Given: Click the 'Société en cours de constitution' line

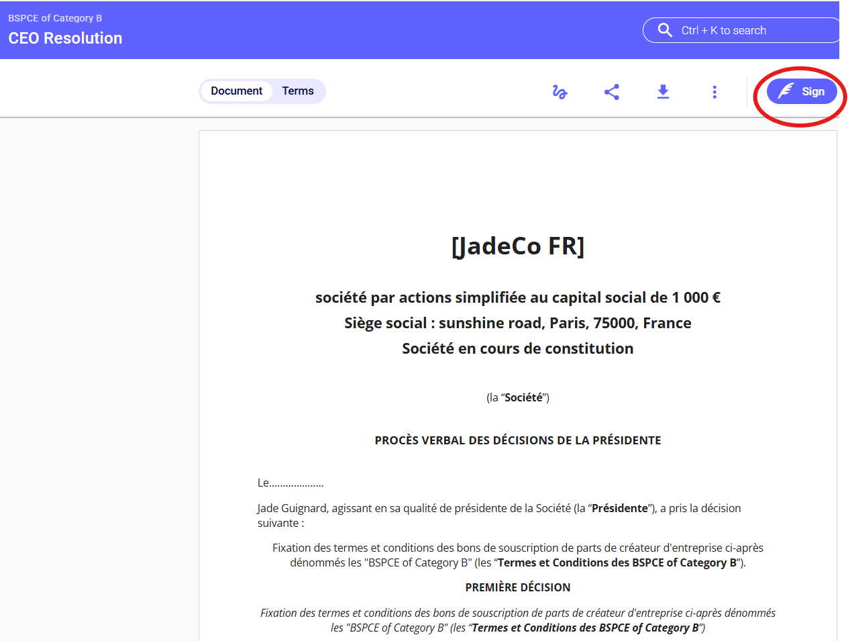Looking at the screenshot, I should 517,348.
